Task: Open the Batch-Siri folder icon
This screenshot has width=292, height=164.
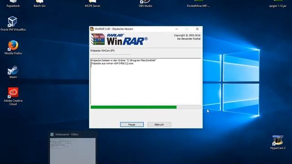Action: pyautogui.click(x=40, y=3)
